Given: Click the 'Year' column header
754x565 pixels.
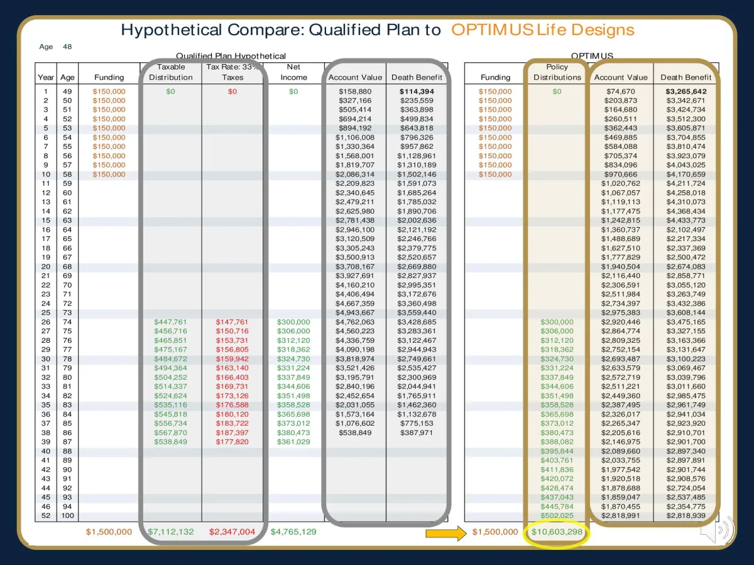Looking at the screenshot, I should [46, 77].
